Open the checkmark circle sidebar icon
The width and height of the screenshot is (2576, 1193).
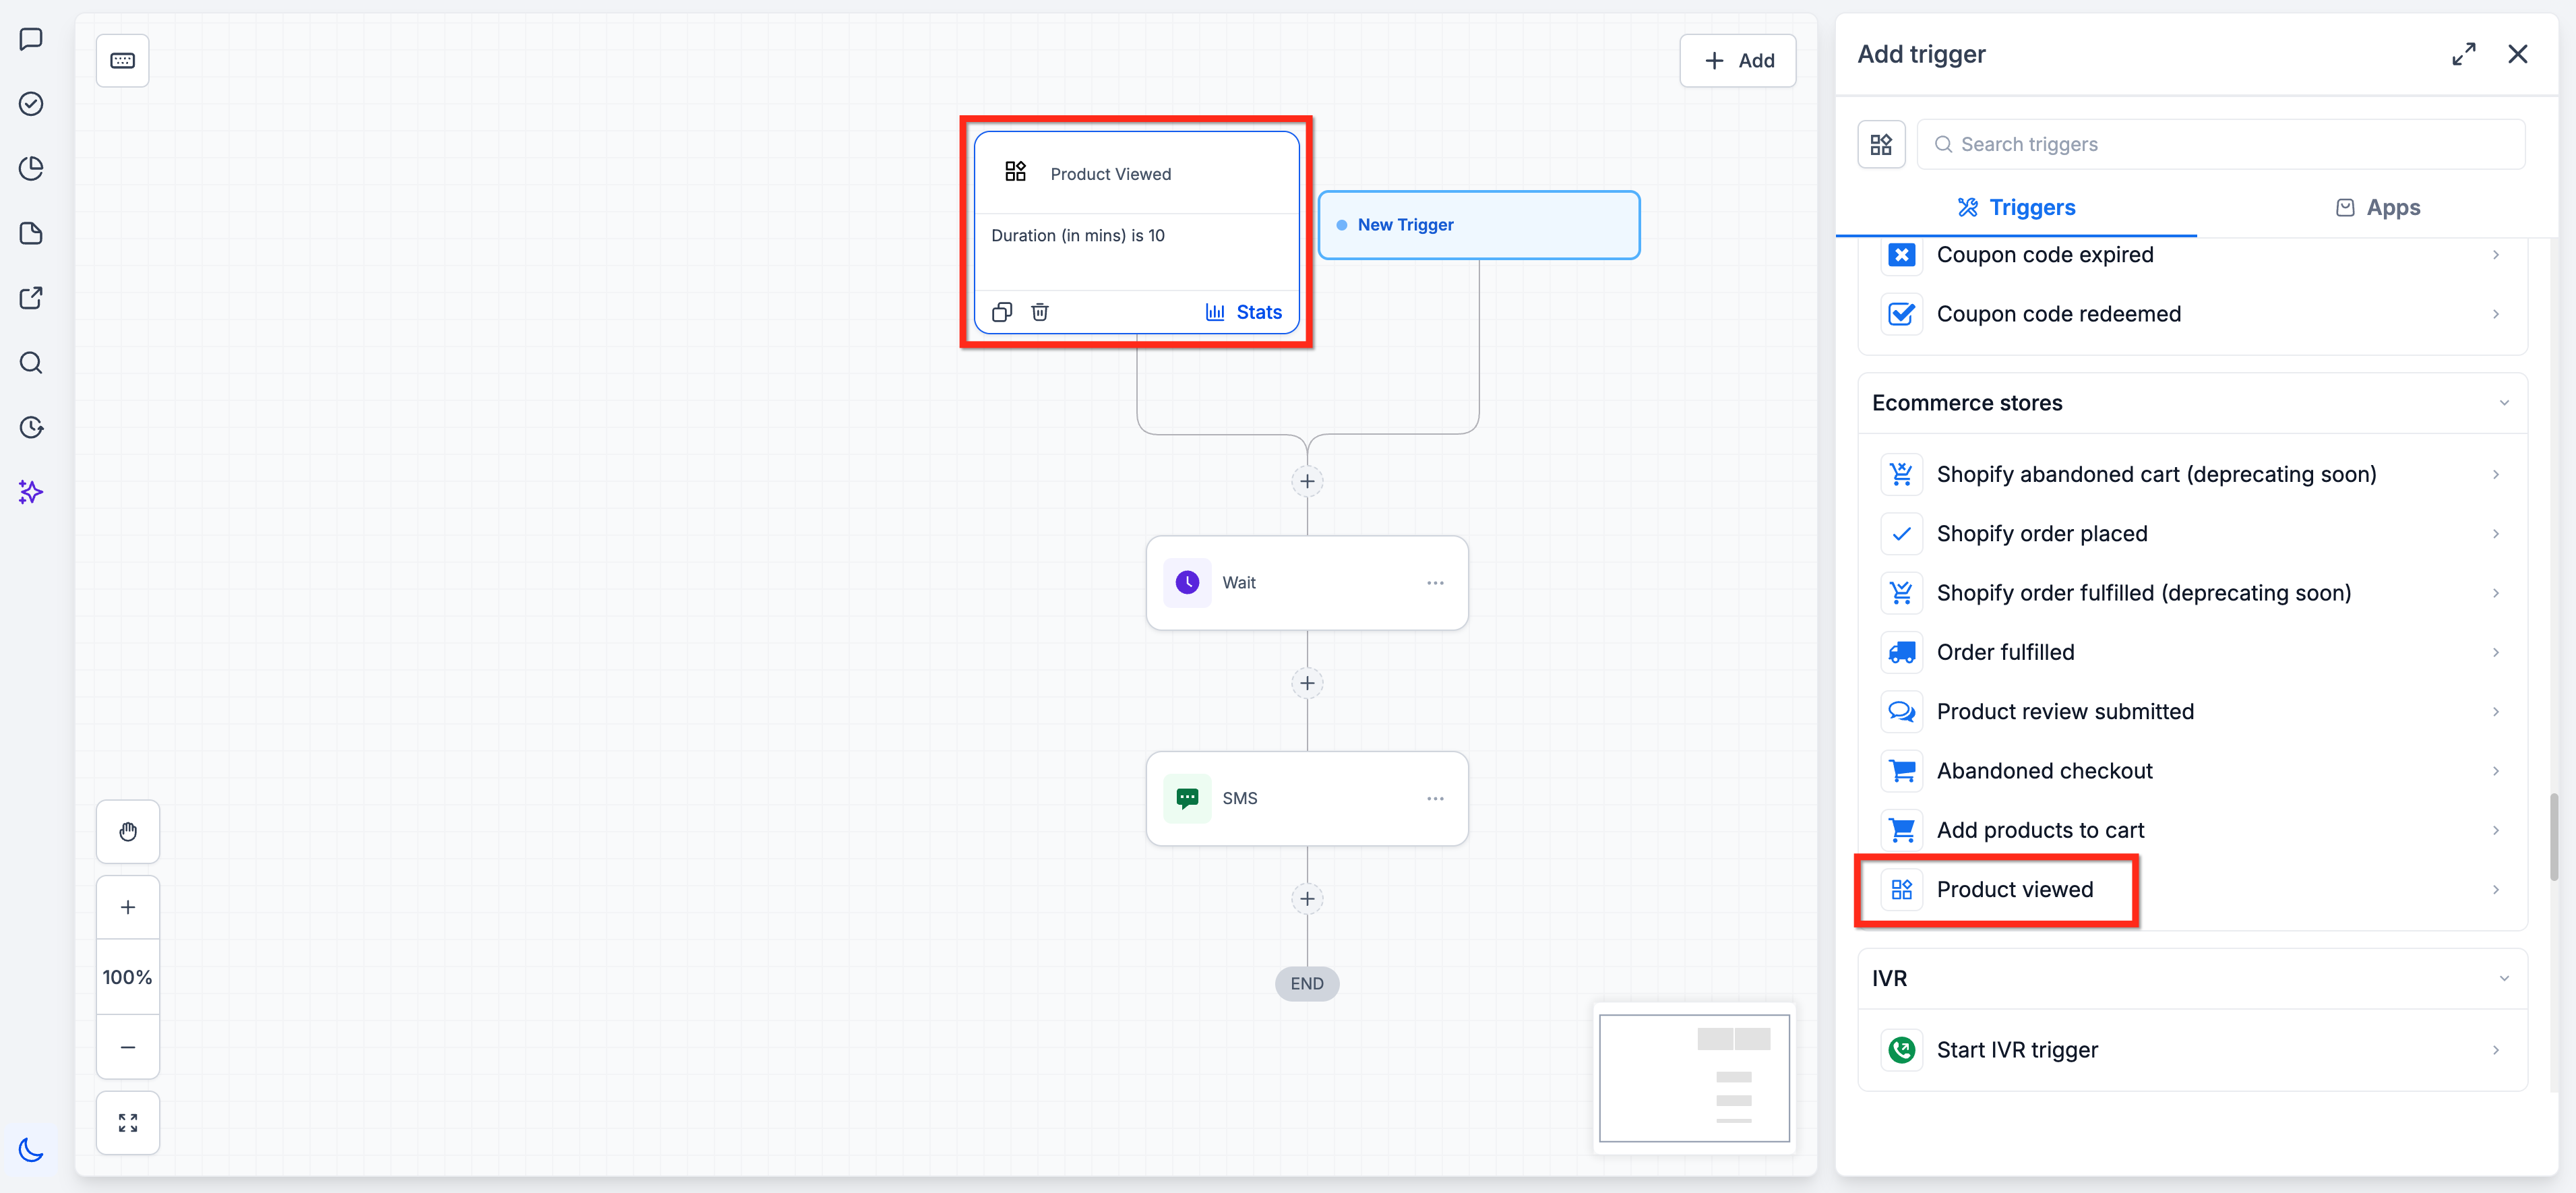[31, 104]
